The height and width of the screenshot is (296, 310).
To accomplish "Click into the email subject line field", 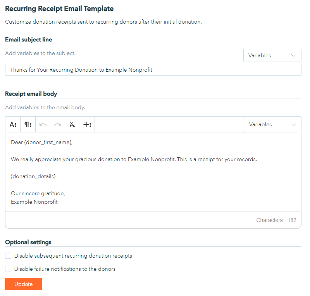I will (x=153, y=70).
